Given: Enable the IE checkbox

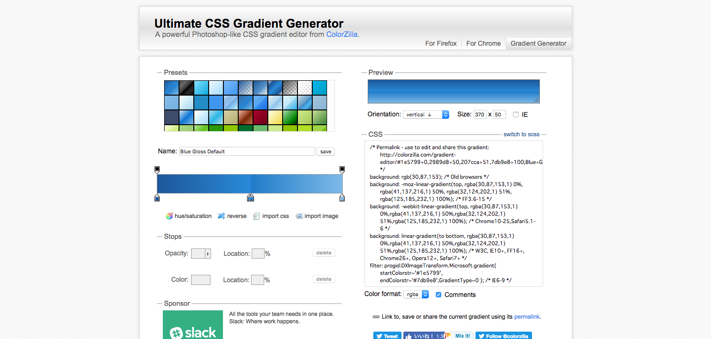Looking at the screenshot, I should tap(516, 115).
